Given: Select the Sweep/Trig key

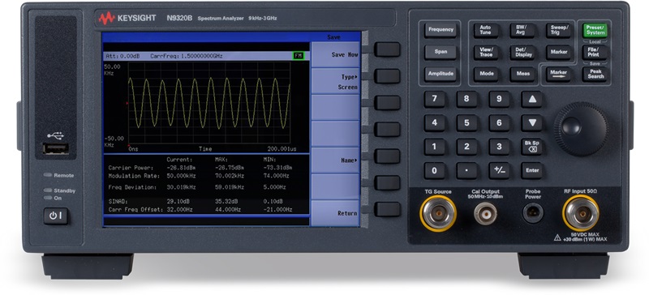Looking at the screenshot, I should [558, 30].
